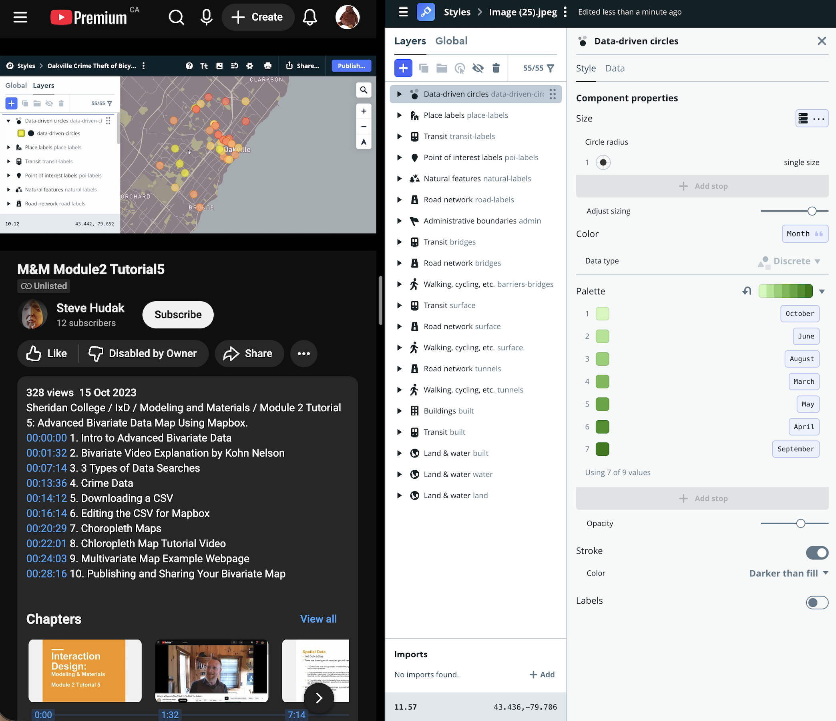Image resolution: width=836 pixels, height=721 pixels.
Task: Switch to the Global tab in layers panel
Action: pyautogui.click(x=451, y=40)
